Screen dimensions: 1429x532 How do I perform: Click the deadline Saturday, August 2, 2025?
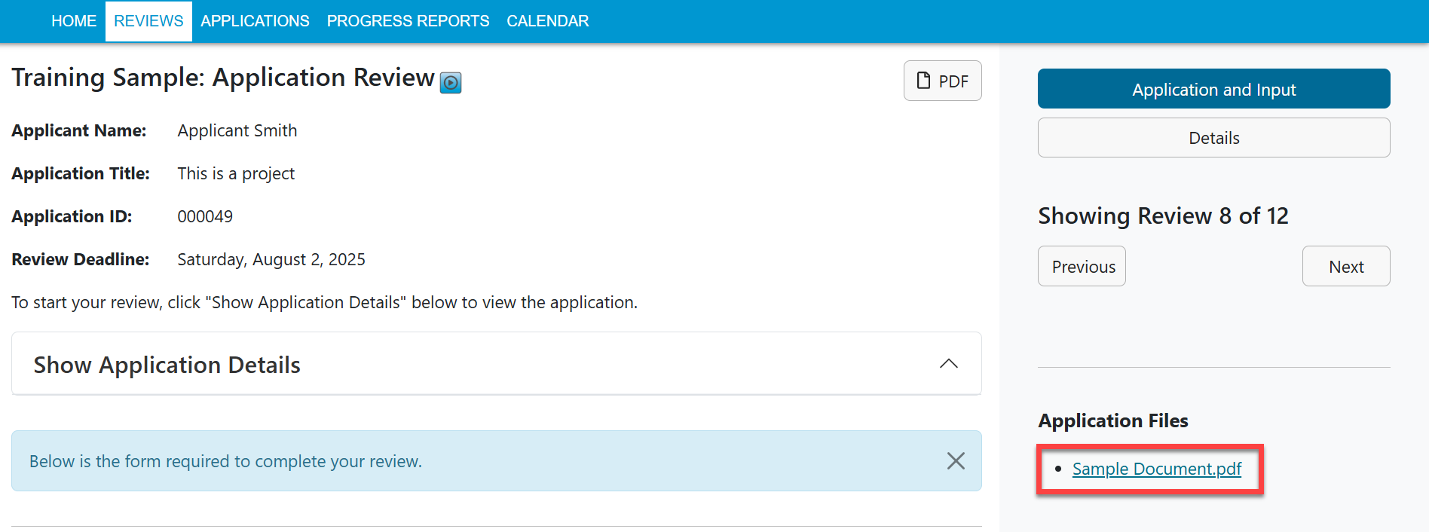click(x=271, y=260)
